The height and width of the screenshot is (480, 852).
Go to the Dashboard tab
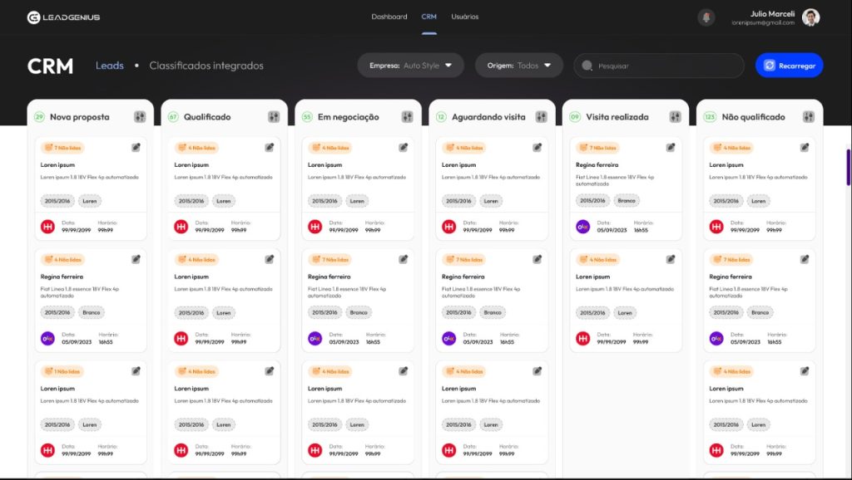pos(389,17)
